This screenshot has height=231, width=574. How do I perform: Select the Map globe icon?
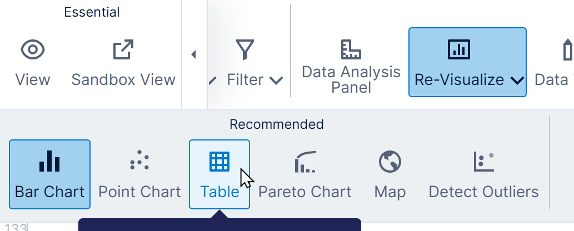coord(390,161)
